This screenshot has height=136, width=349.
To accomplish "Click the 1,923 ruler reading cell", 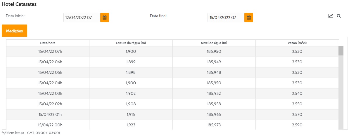I will click(x=131, y=125).
